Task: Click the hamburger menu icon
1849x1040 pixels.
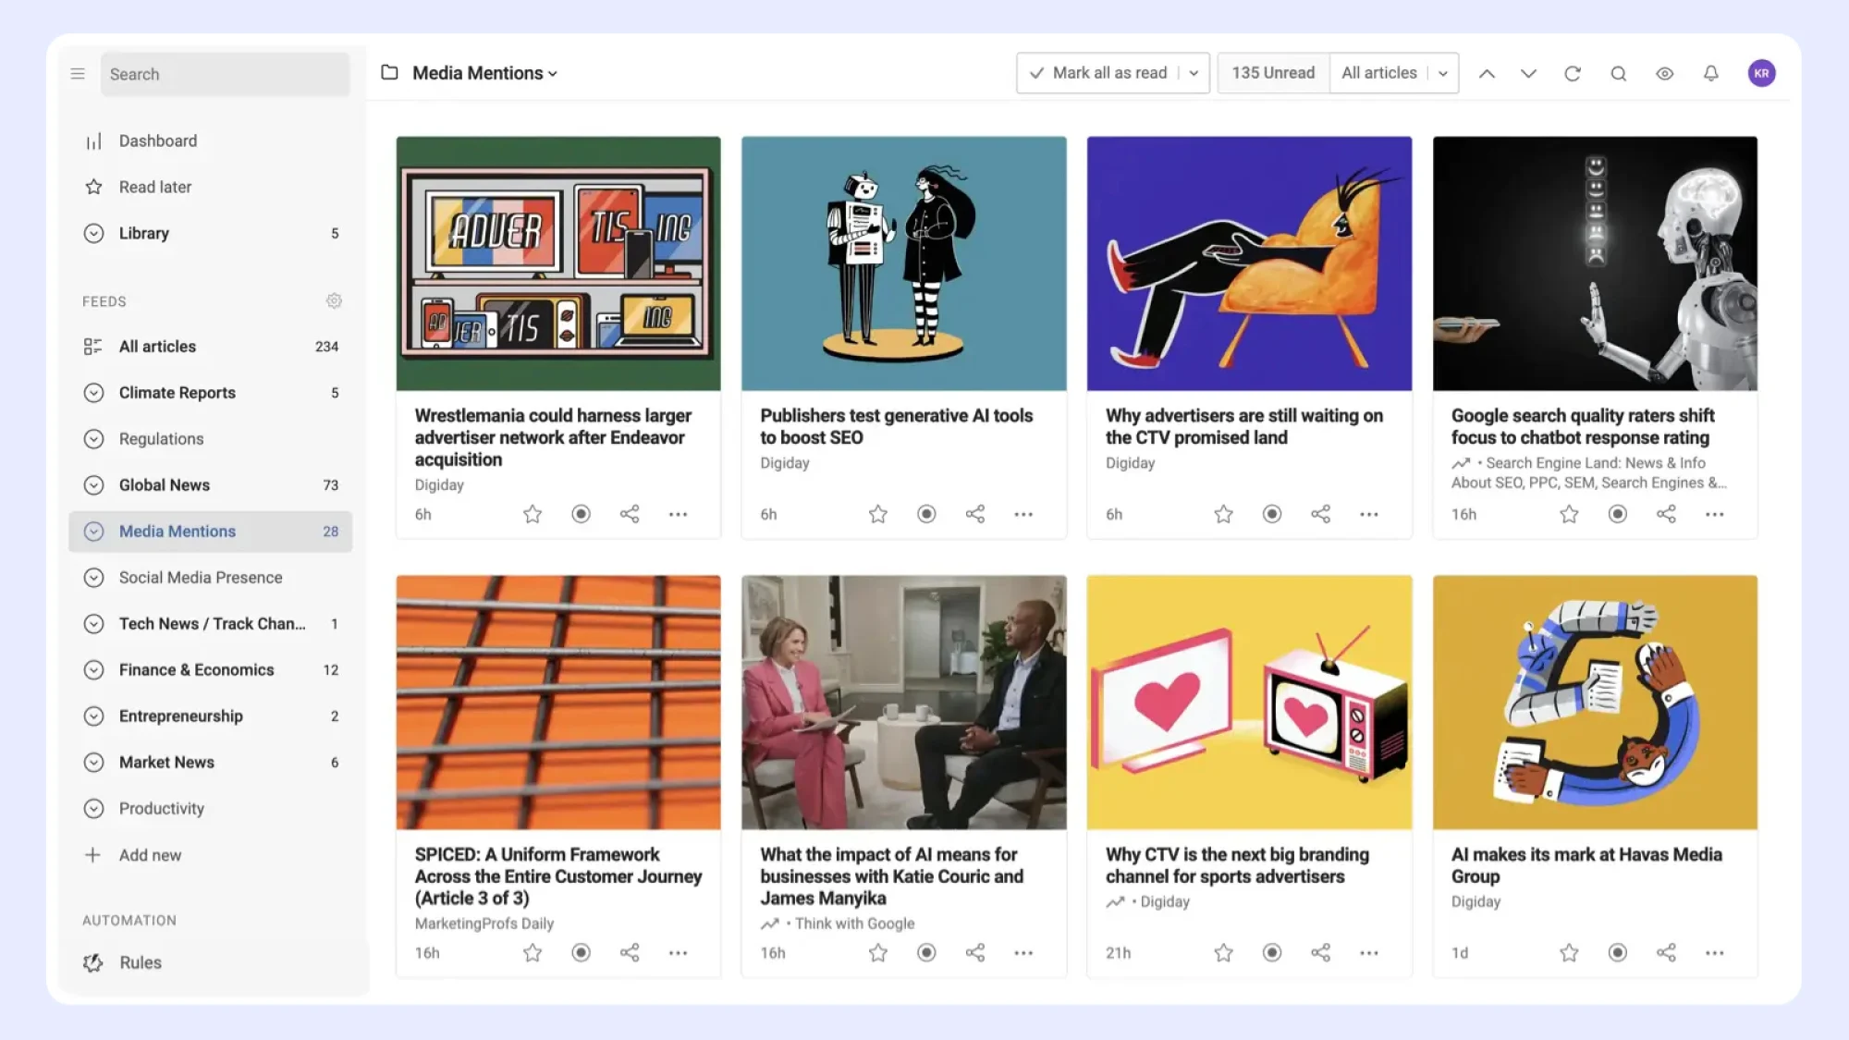Action: point(78,74)
